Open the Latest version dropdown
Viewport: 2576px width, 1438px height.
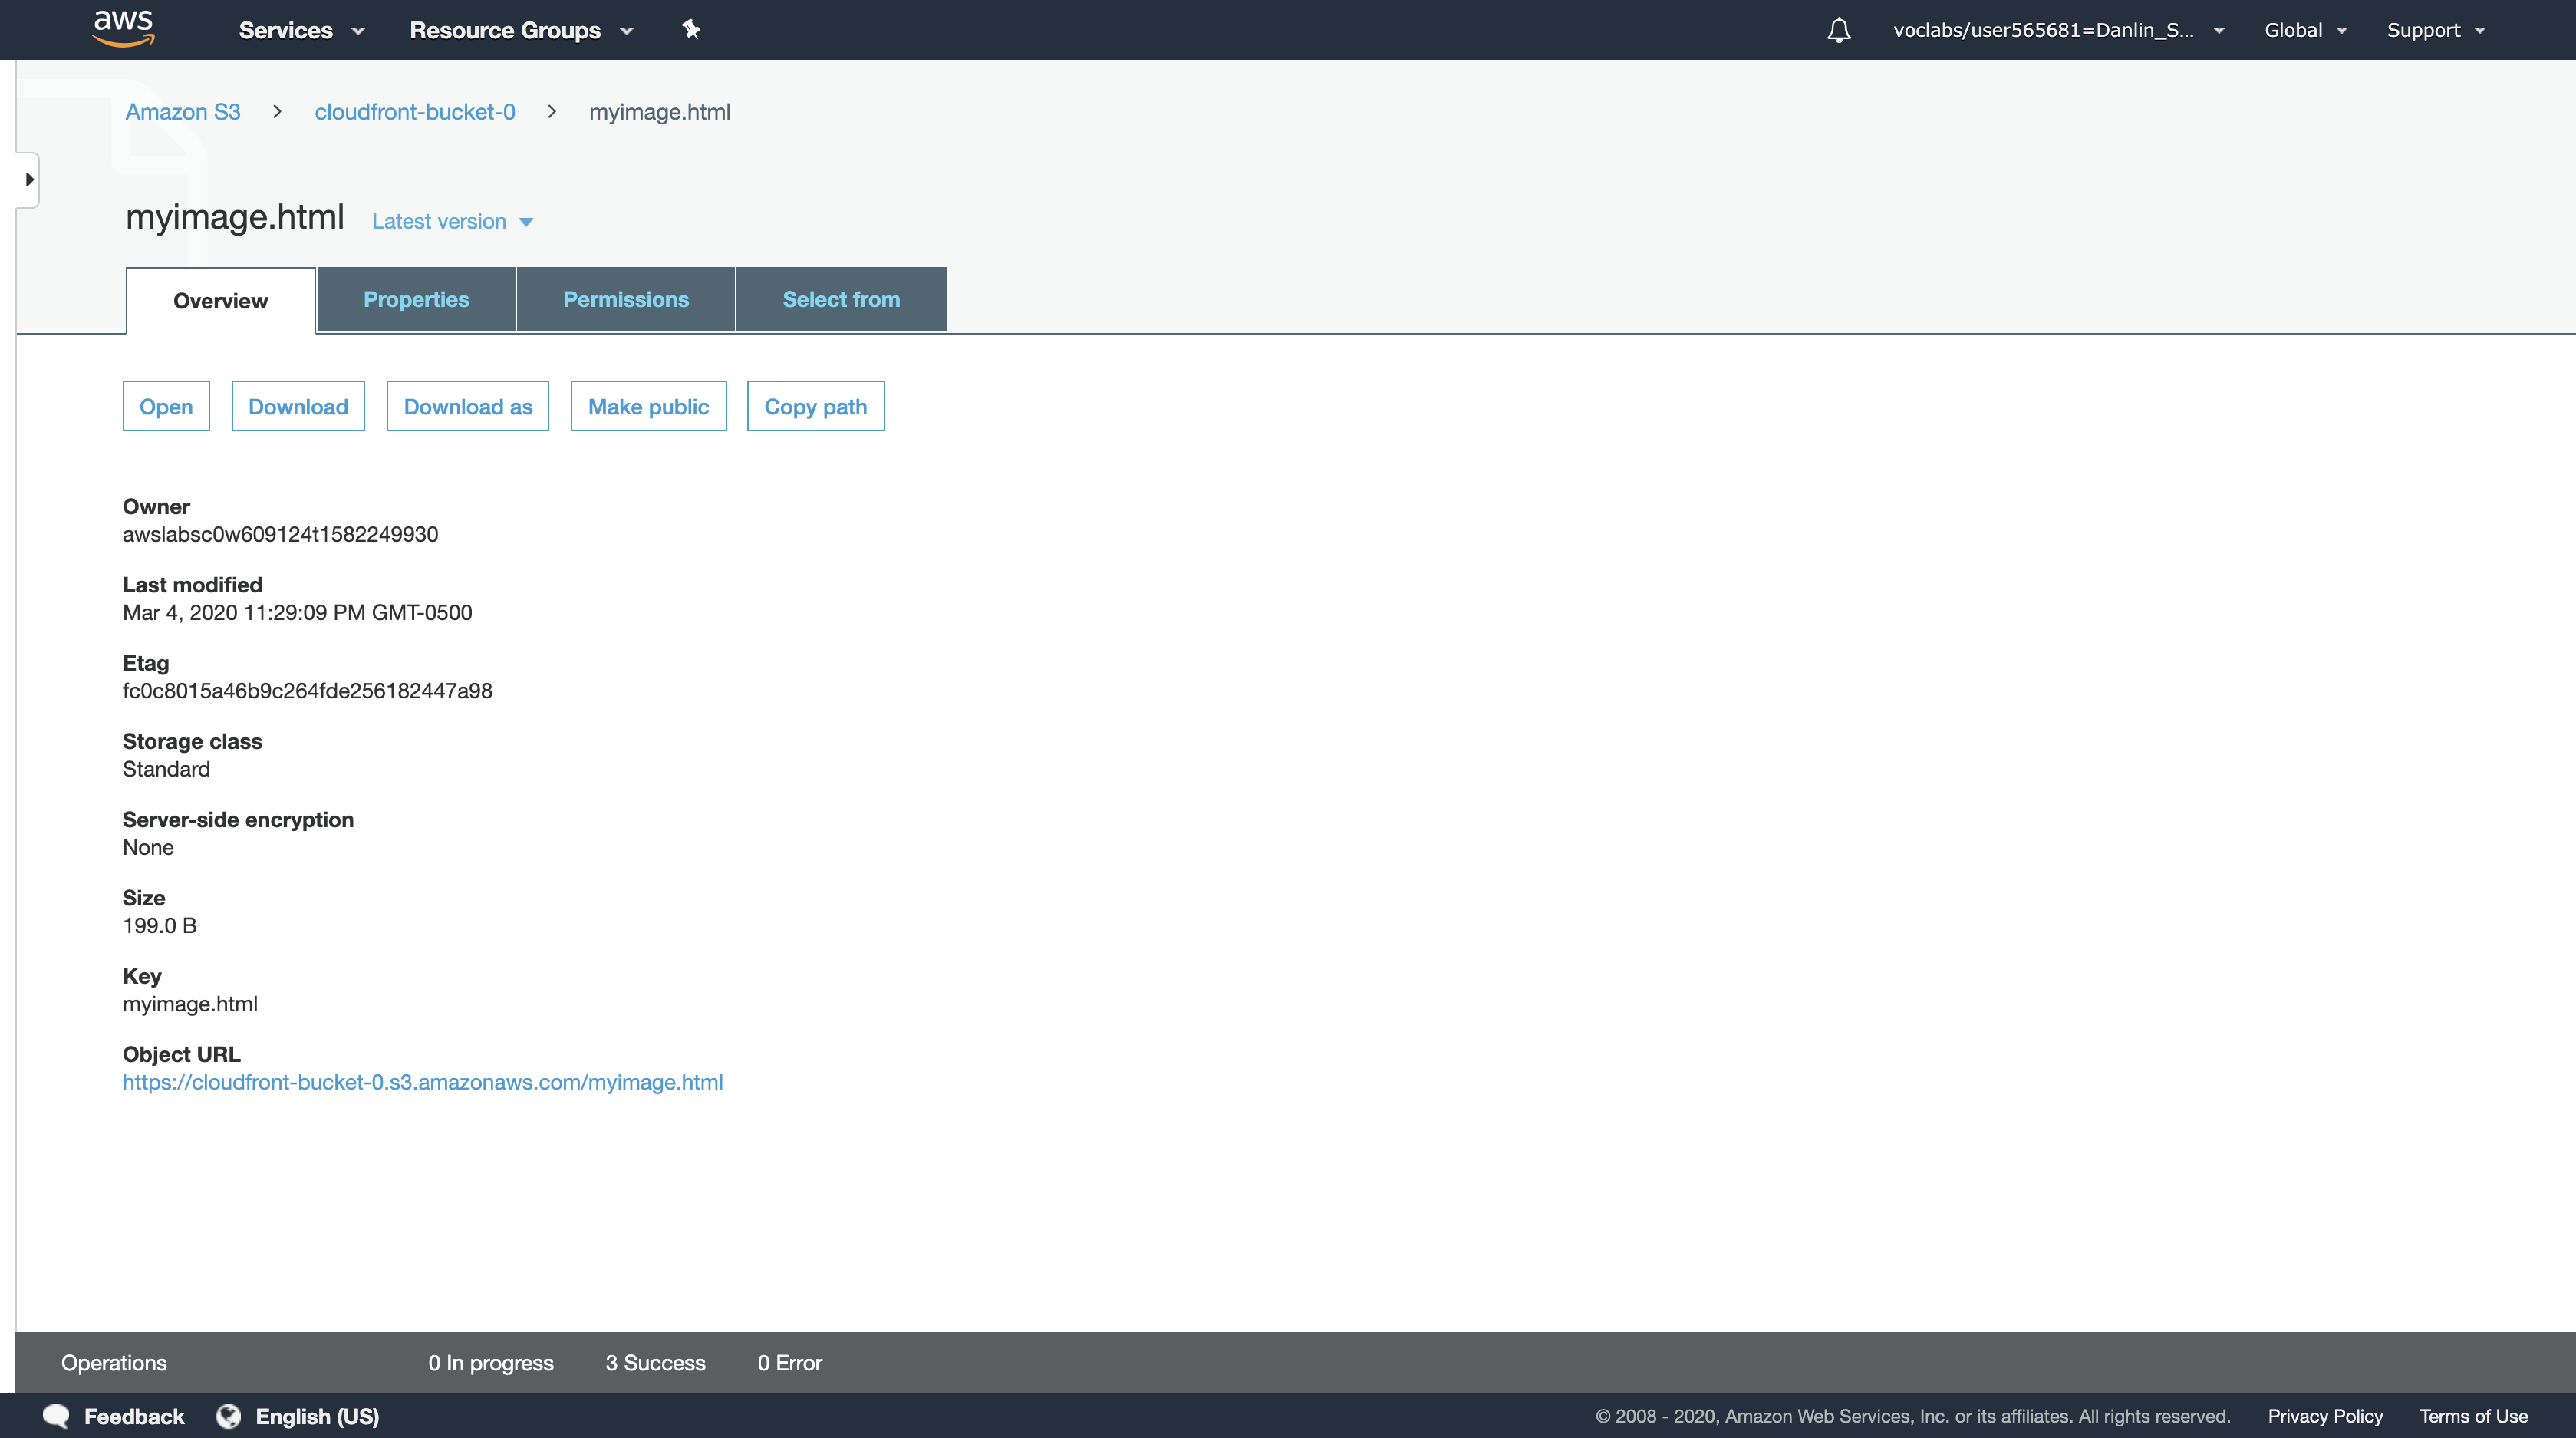tap(452, 221)
